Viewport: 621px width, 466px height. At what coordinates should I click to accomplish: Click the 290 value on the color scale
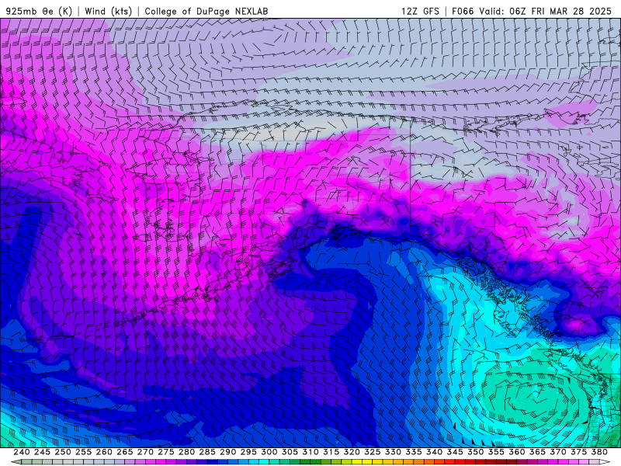pos(227,452)
